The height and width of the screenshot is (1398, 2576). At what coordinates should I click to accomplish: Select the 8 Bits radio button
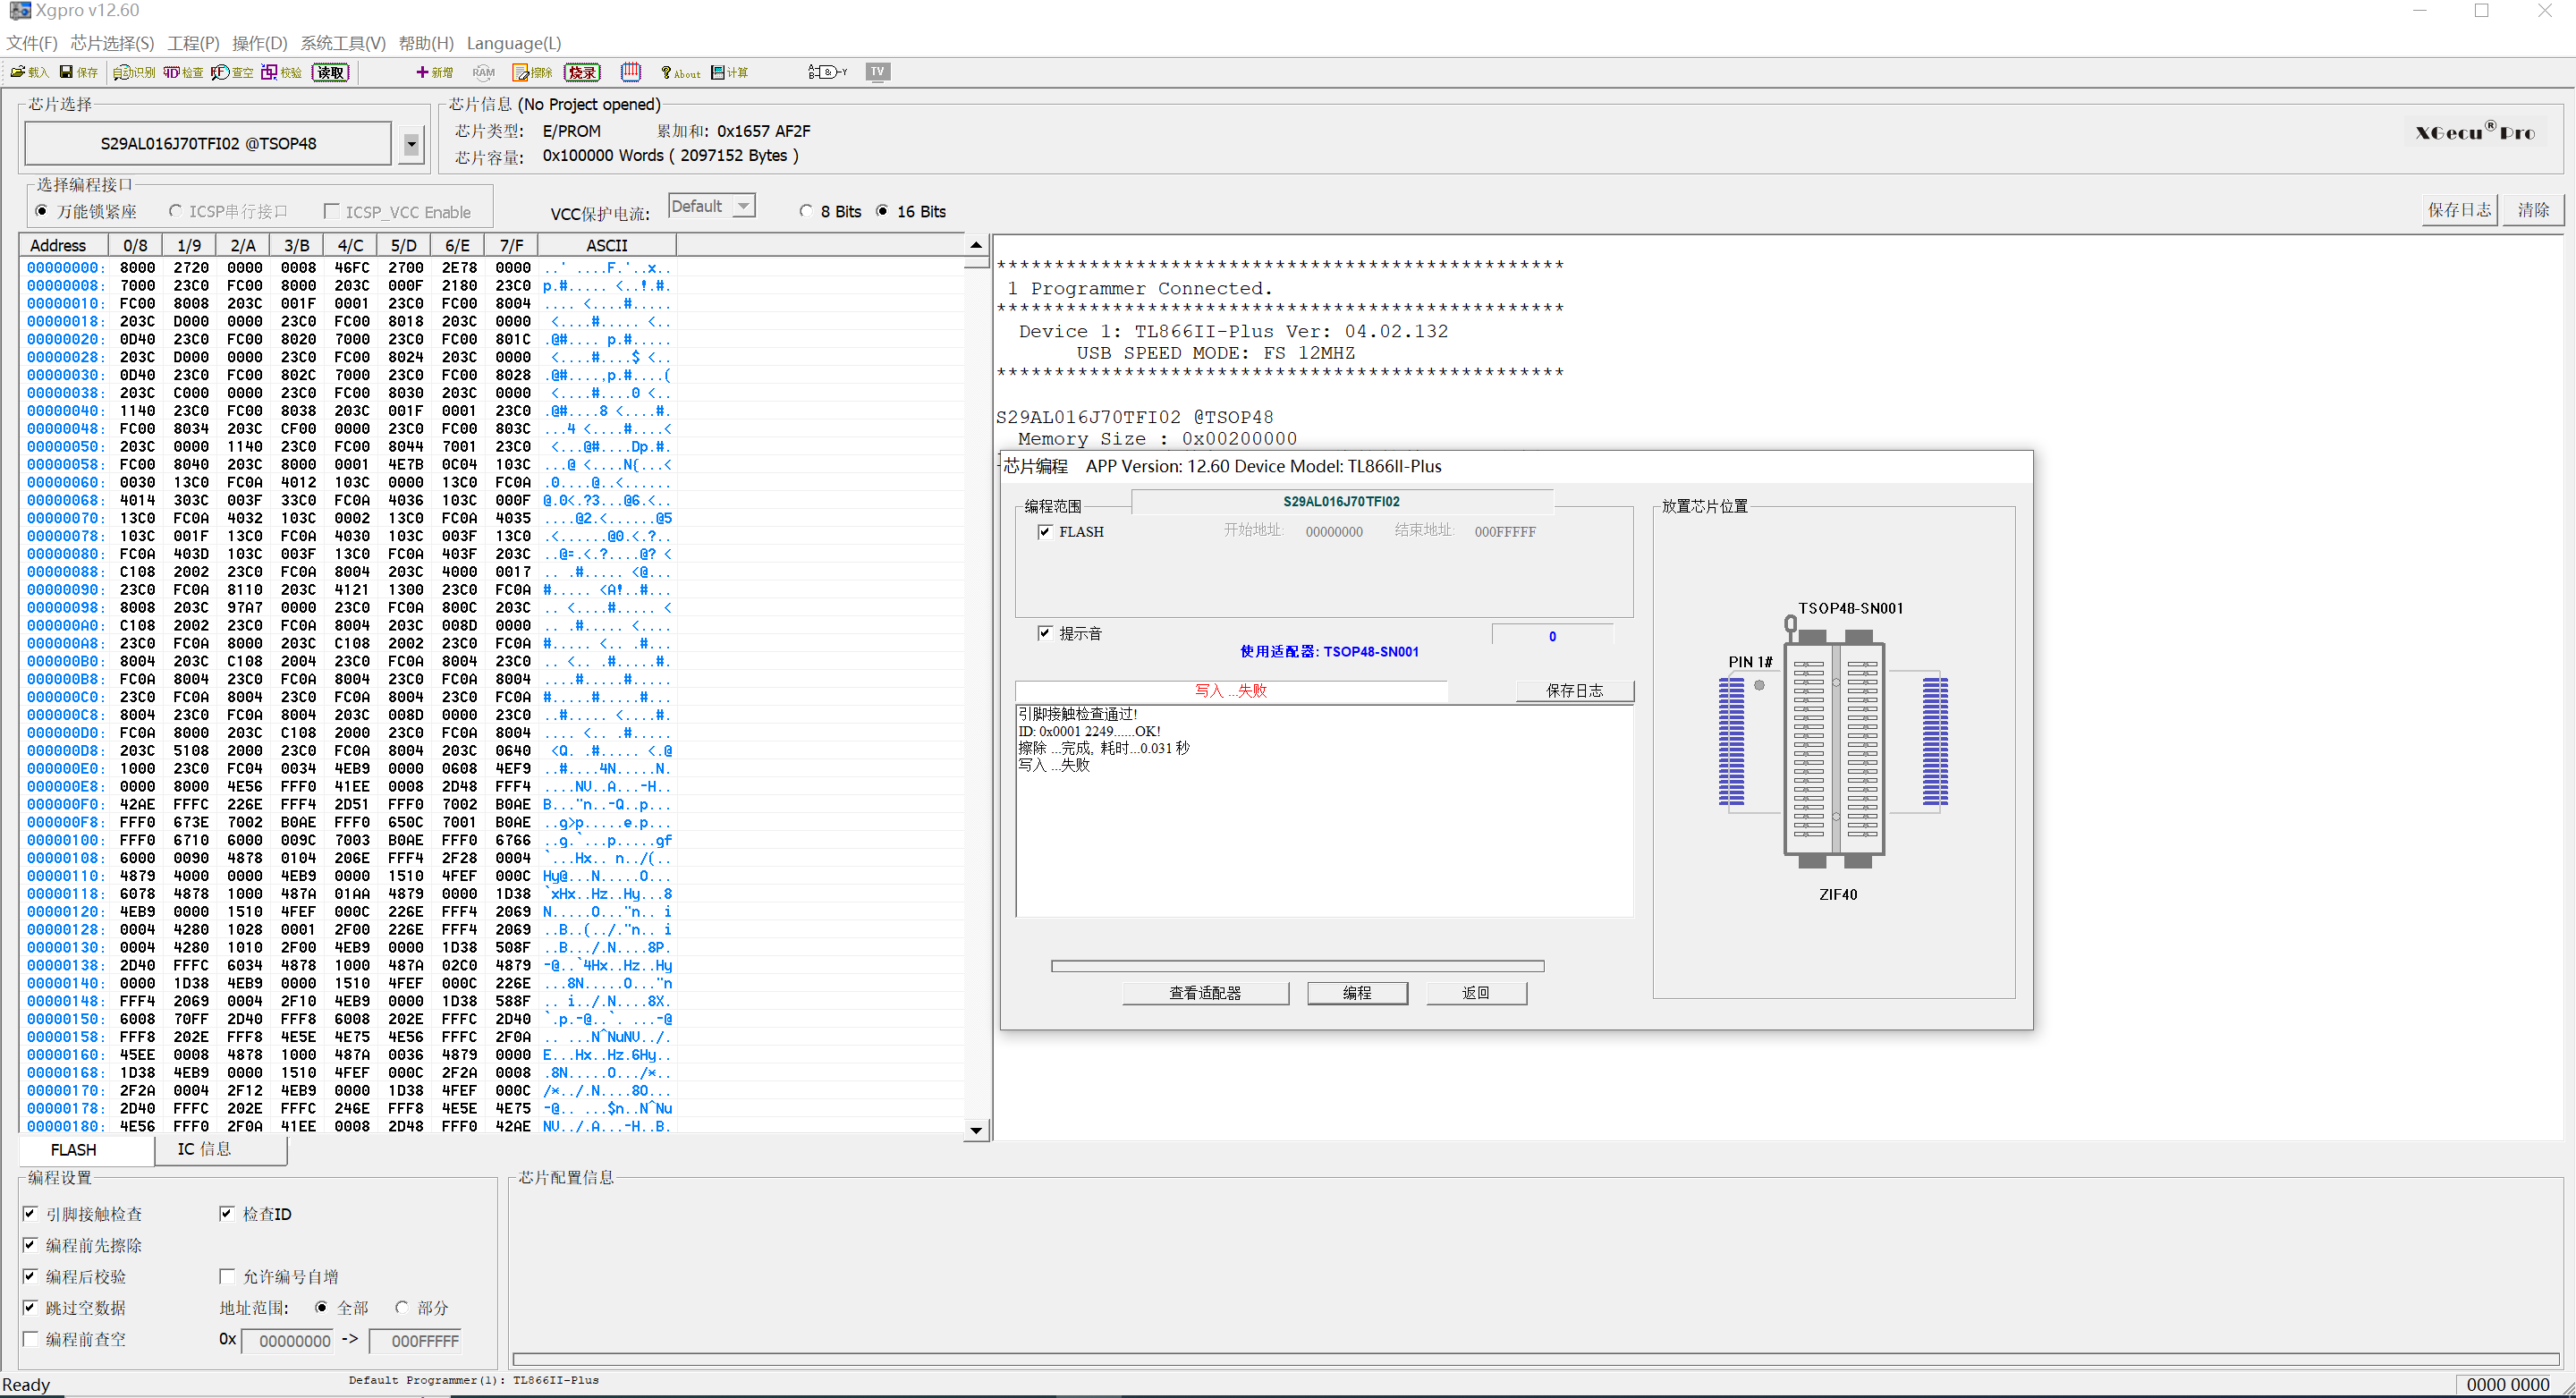pos(806,211)
